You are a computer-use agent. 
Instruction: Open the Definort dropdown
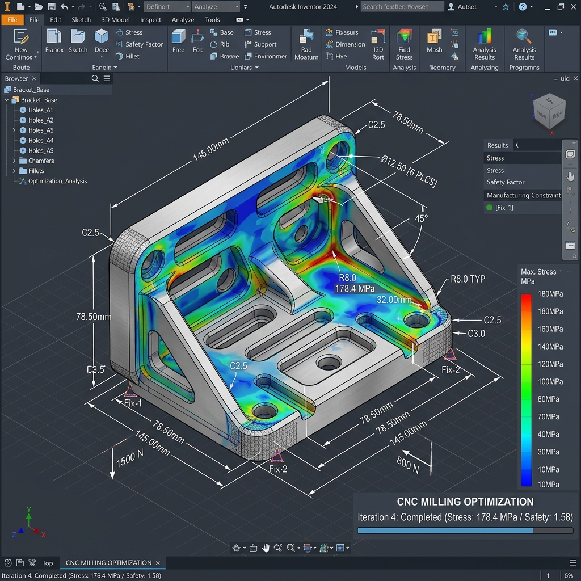[166, 7]
